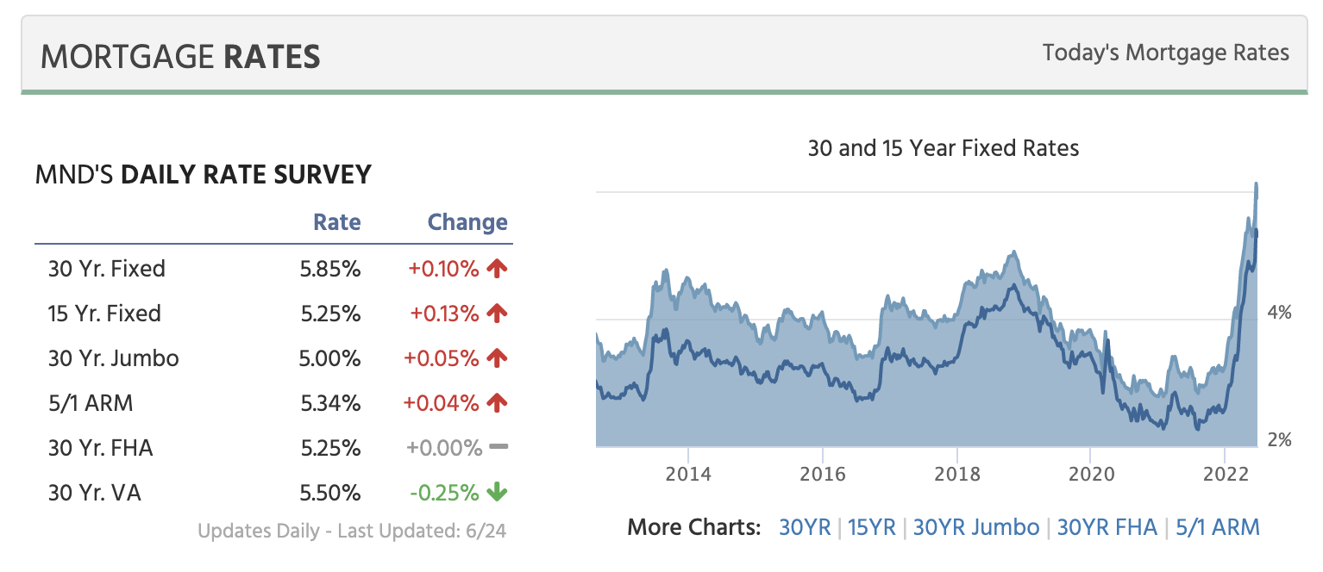Viewport: 1323px width, 572px height.
Task: Click the Rate column header
Action: coord(336,222)
